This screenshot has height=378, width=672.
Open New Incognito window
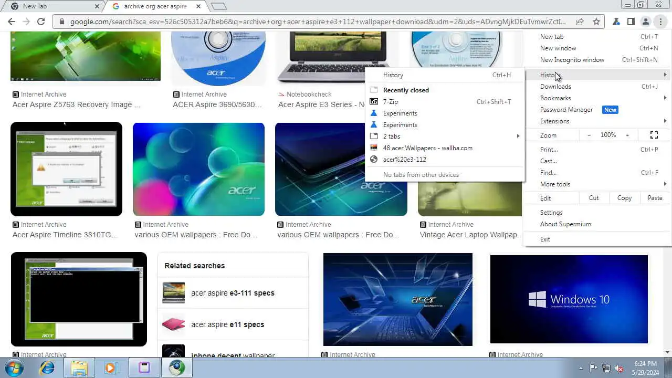tap(597, 60)
